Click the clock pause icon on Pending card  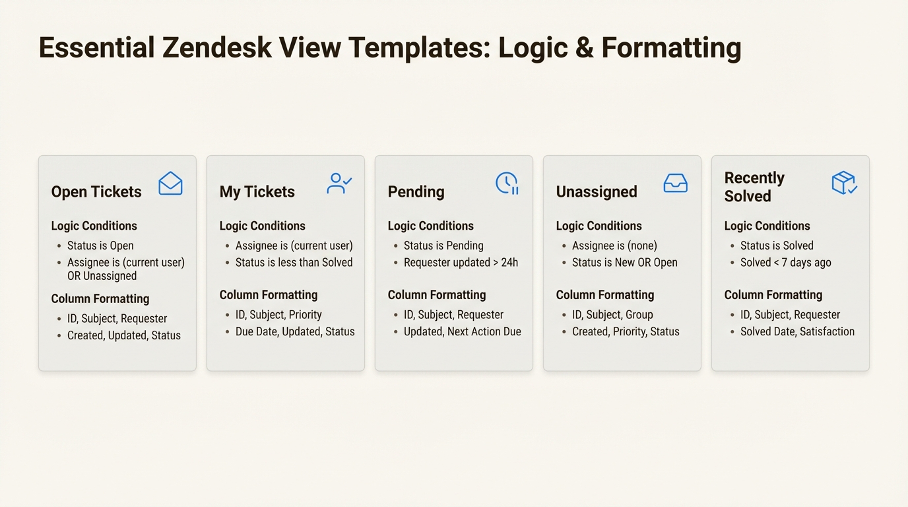click(507, 184)
